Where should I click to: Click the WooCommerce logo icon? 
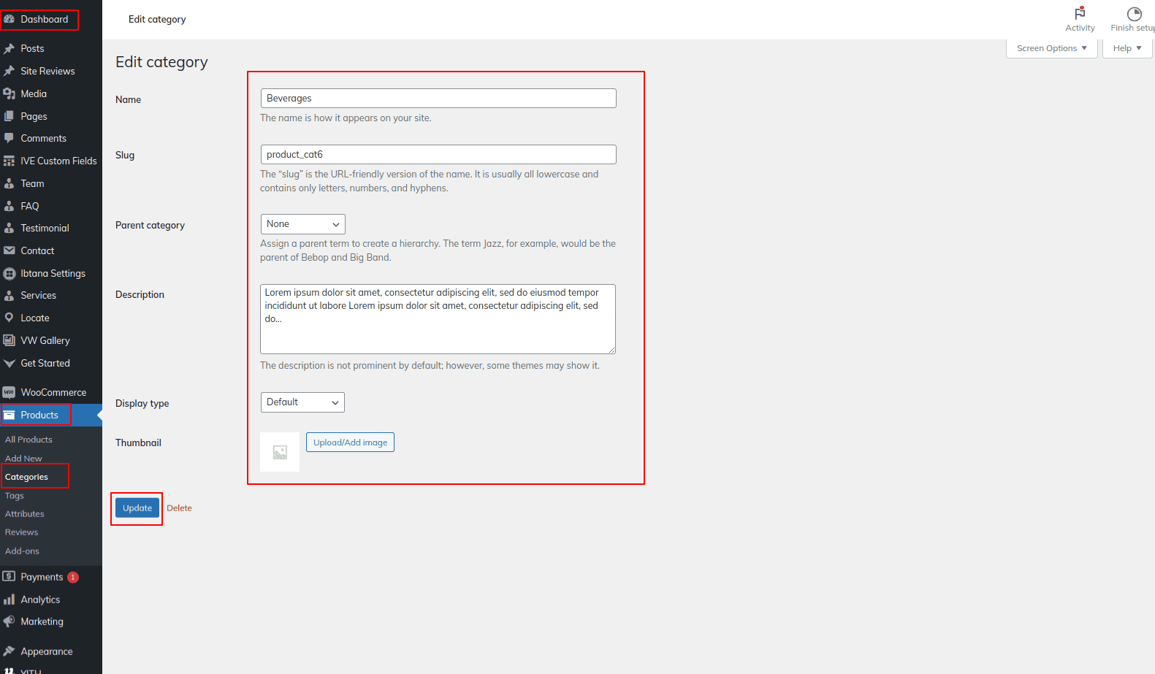click(x=9, y=392)
